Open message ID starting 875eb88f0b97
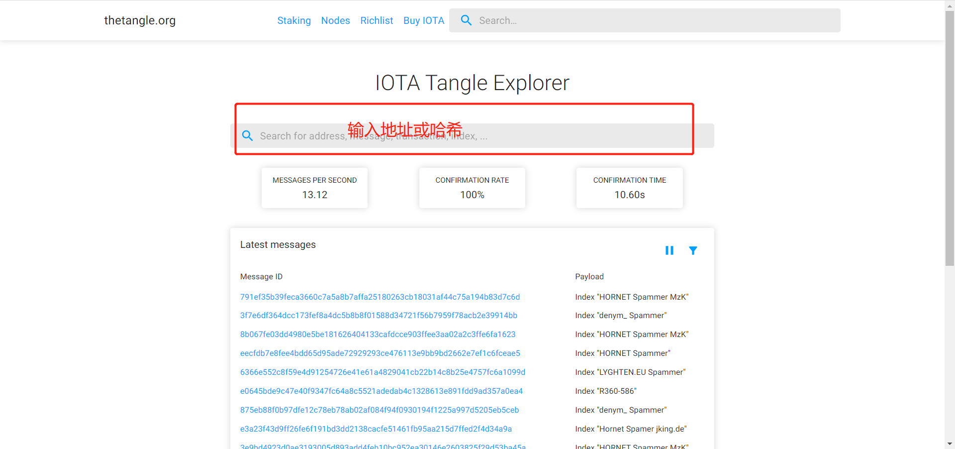This screenshot has width=955, height=449. pos(380,410)
